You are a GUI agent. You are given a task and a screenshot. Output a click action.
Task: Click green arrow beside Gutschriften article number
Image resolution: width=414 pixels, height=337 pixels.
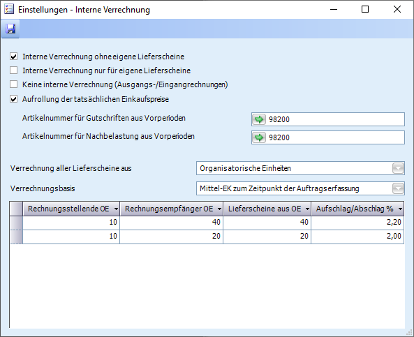click(x=259, y=119)
